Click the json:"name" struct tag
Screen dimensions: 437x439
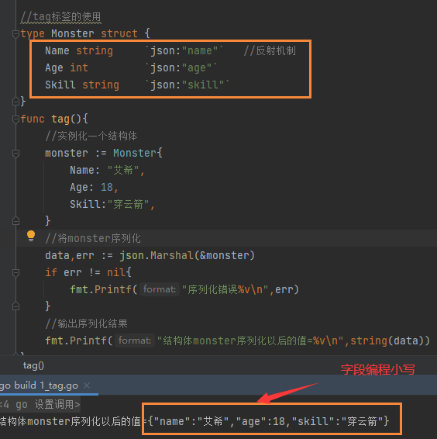(x=184, y=51)
